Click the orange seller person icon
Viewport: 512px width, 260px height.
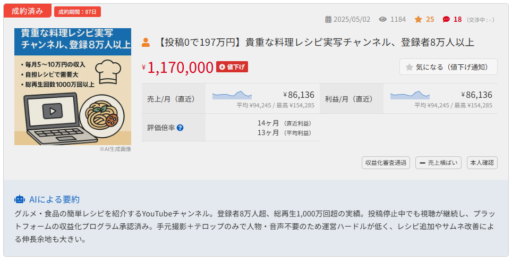click(146, 43)
